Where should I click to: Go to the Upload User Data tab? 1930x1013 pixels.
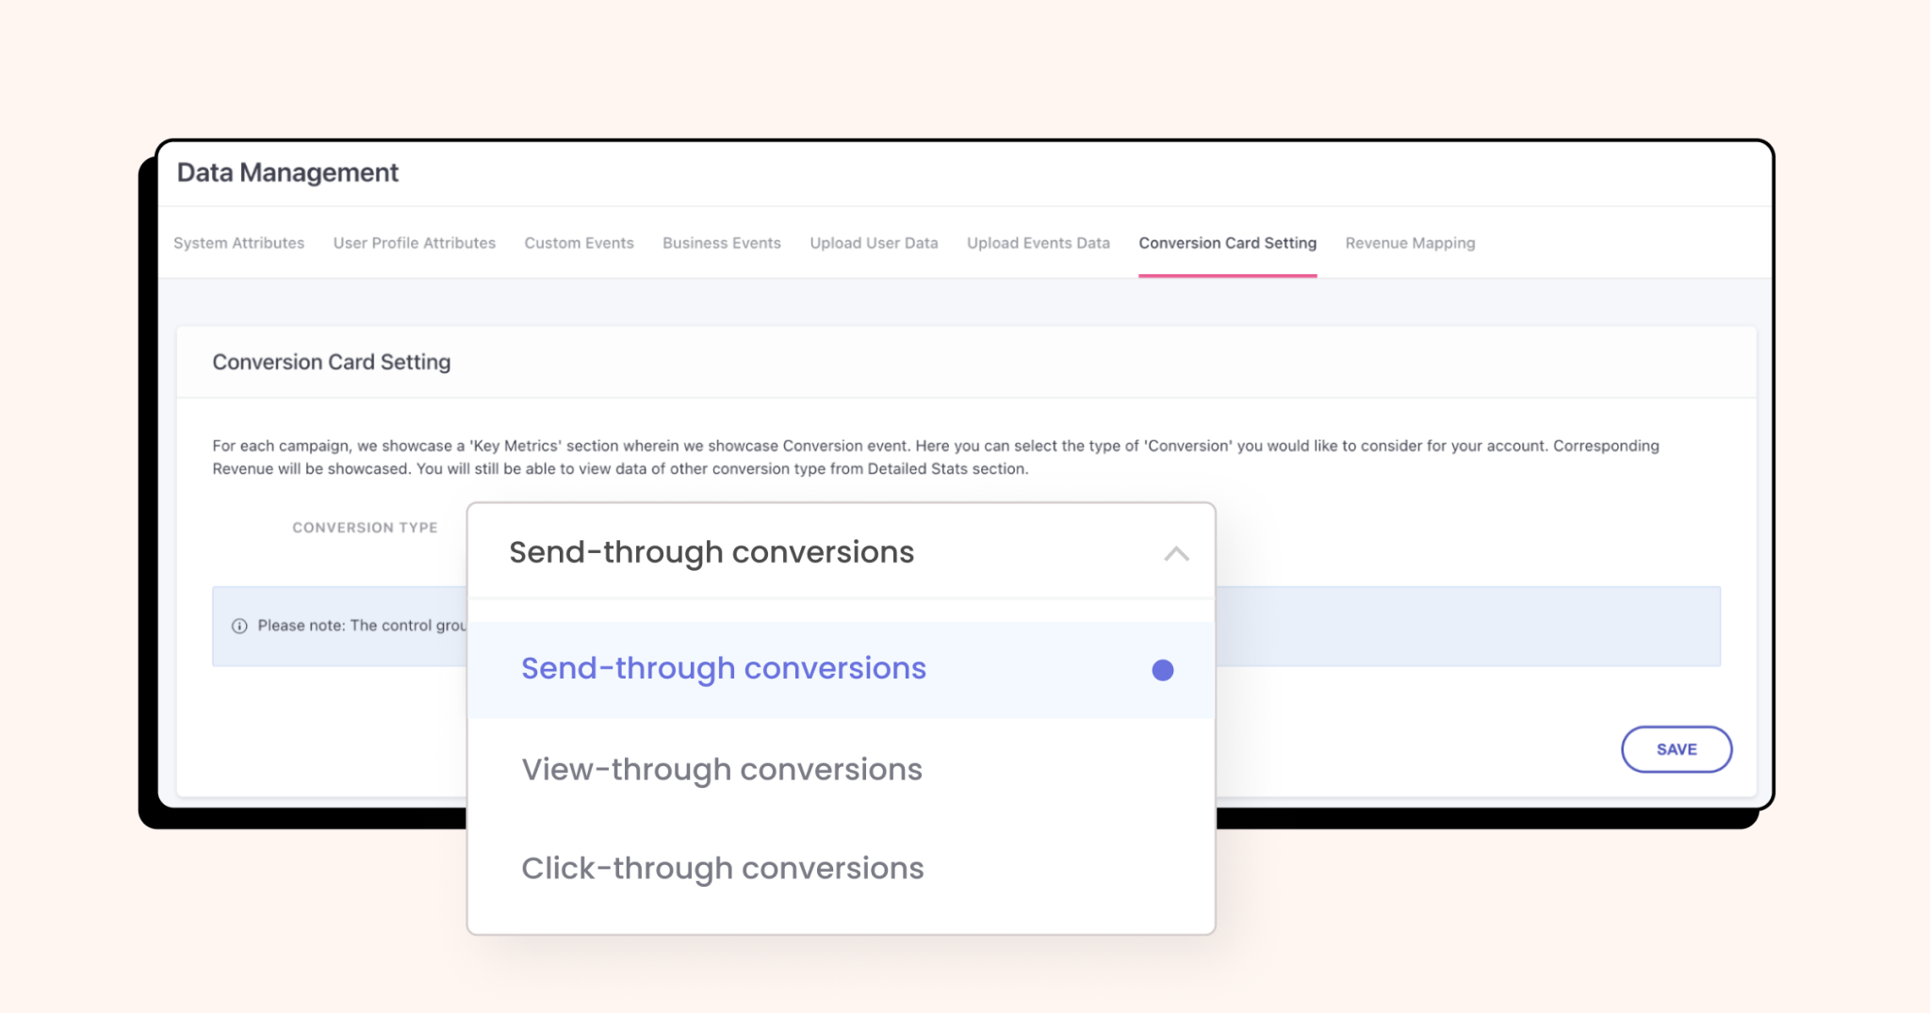click(x=873, y=243)
